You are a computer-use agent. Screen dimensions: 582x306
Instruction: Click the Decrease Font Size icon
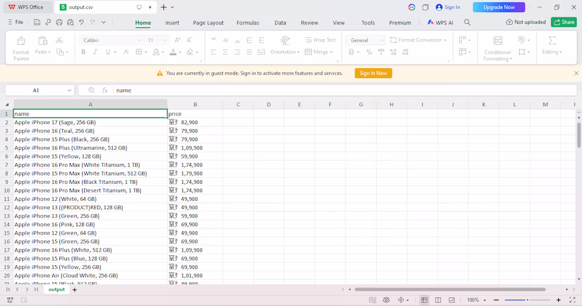click(189, 40)
